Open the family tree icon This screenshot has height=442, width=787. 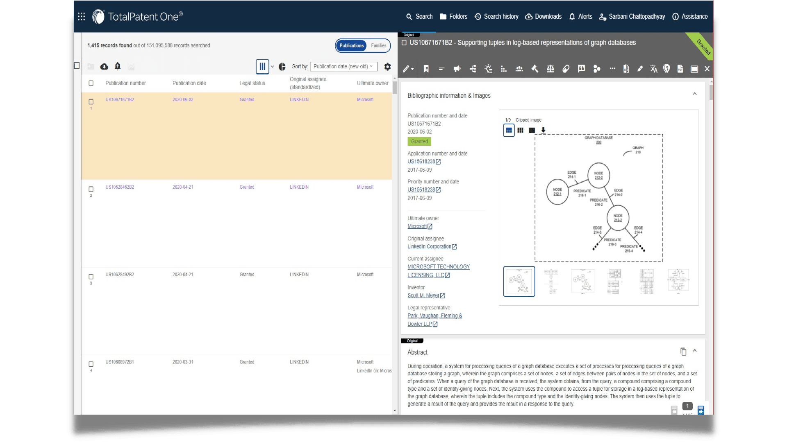pos(473,69)
